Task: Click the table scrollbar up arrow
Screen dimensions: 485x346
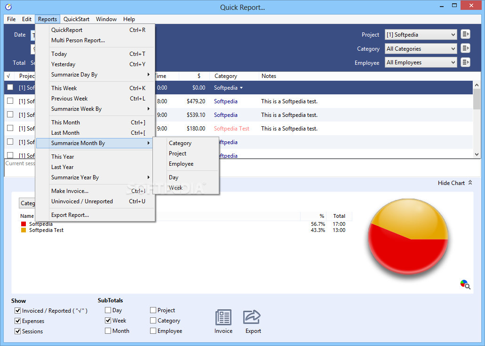Action: (477, 85)
